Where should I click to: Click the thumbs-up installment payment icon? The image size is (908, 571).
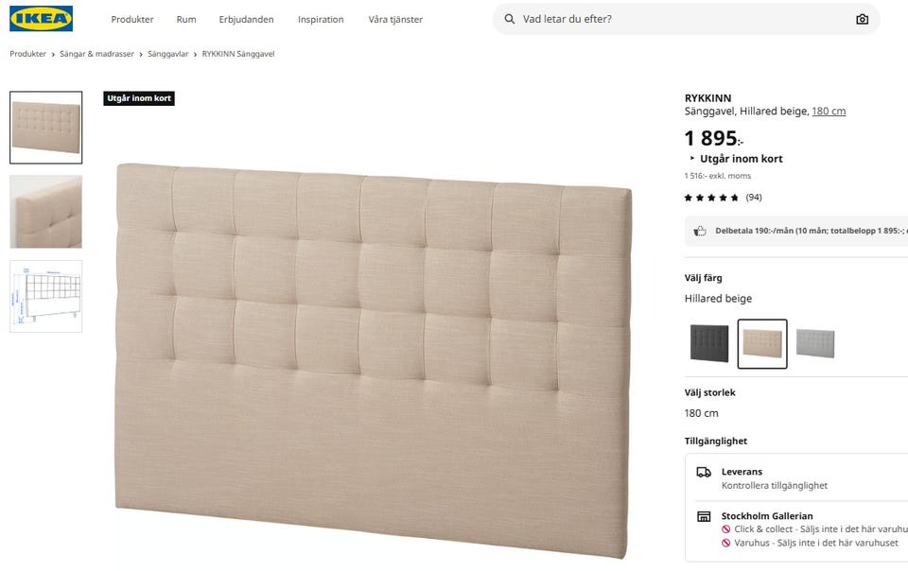700,230
